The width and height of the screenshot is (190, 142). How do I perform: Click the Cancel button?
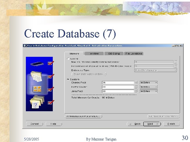[34, 124]
